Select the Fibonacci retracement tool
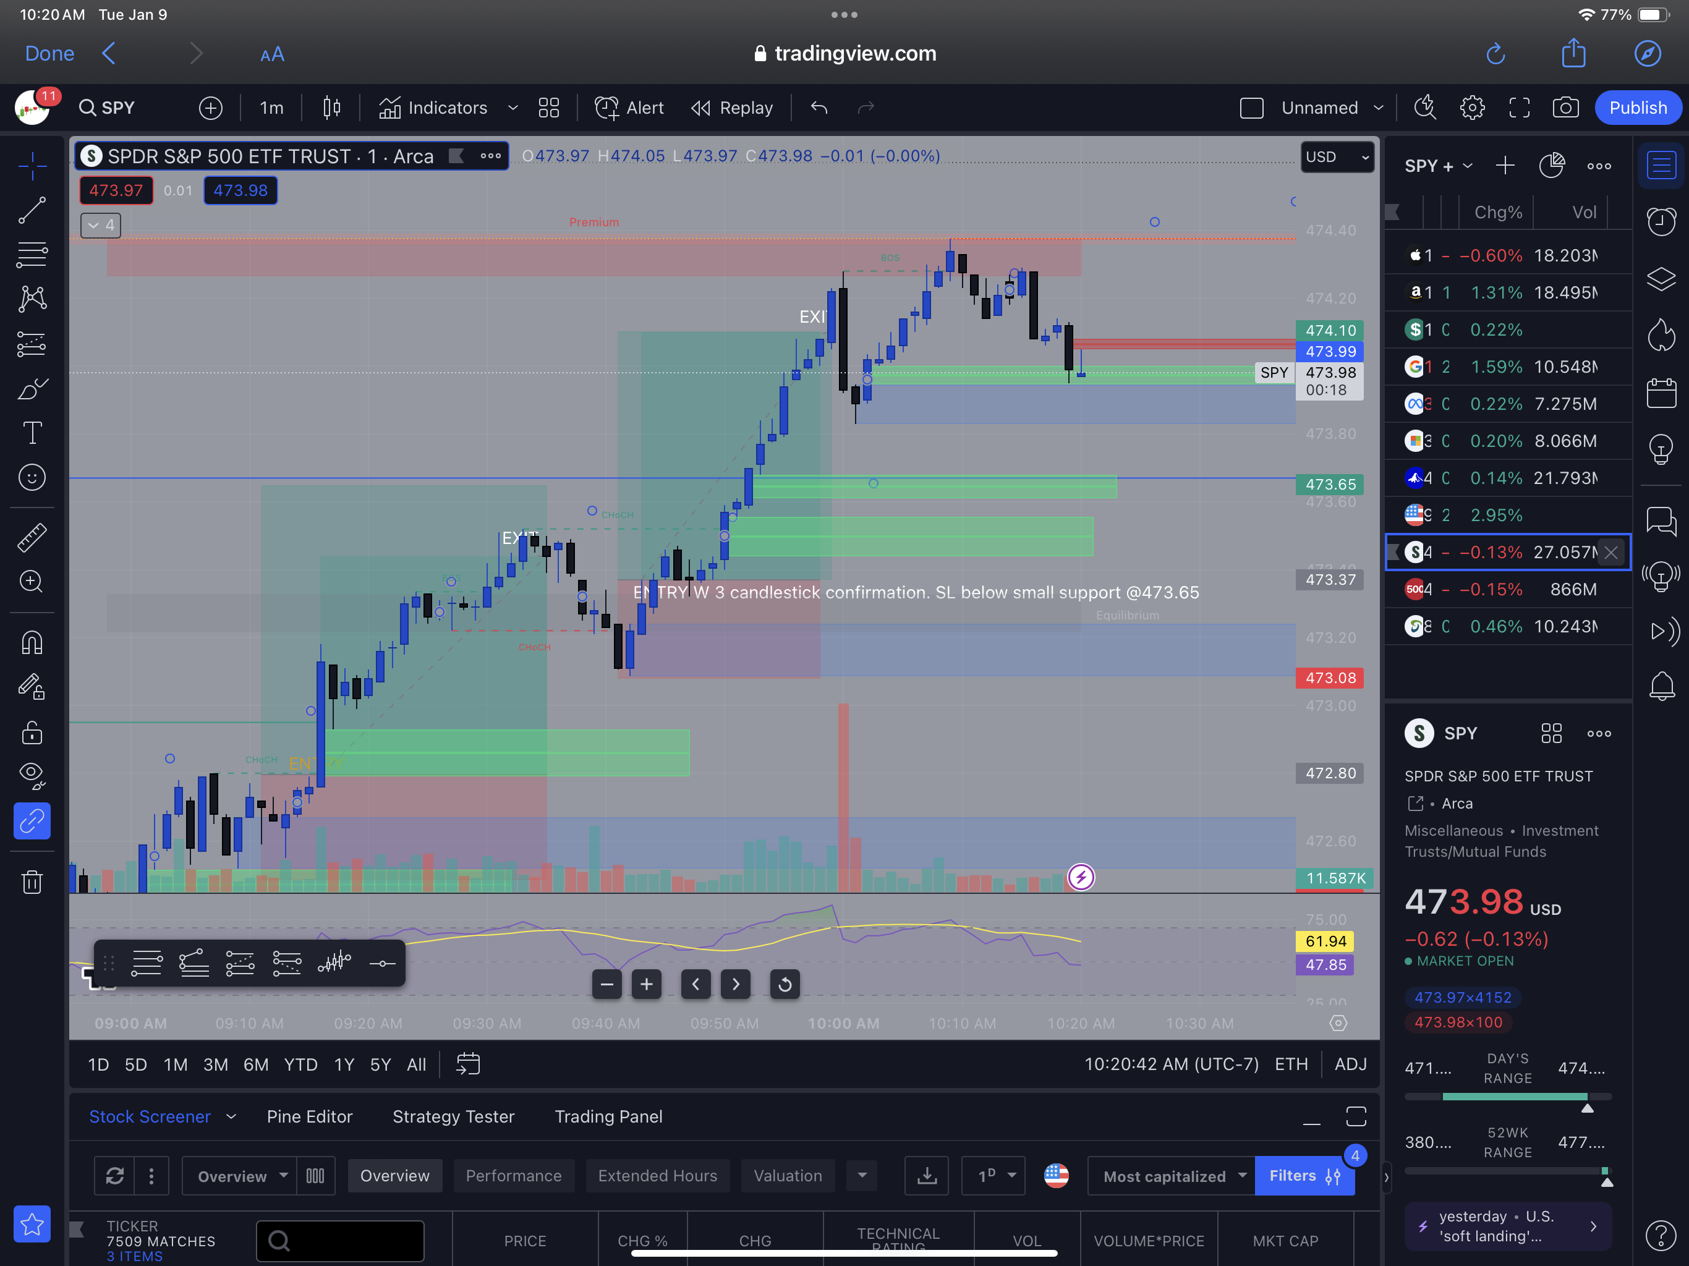The width and height of the screenshot is (1689, 1266). (x=32, y=254)
